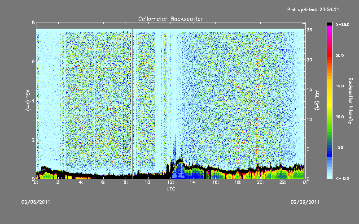Click the '4:' hour tick label
359x224 pixels.
pyautogui.click(x=81, y=182)
